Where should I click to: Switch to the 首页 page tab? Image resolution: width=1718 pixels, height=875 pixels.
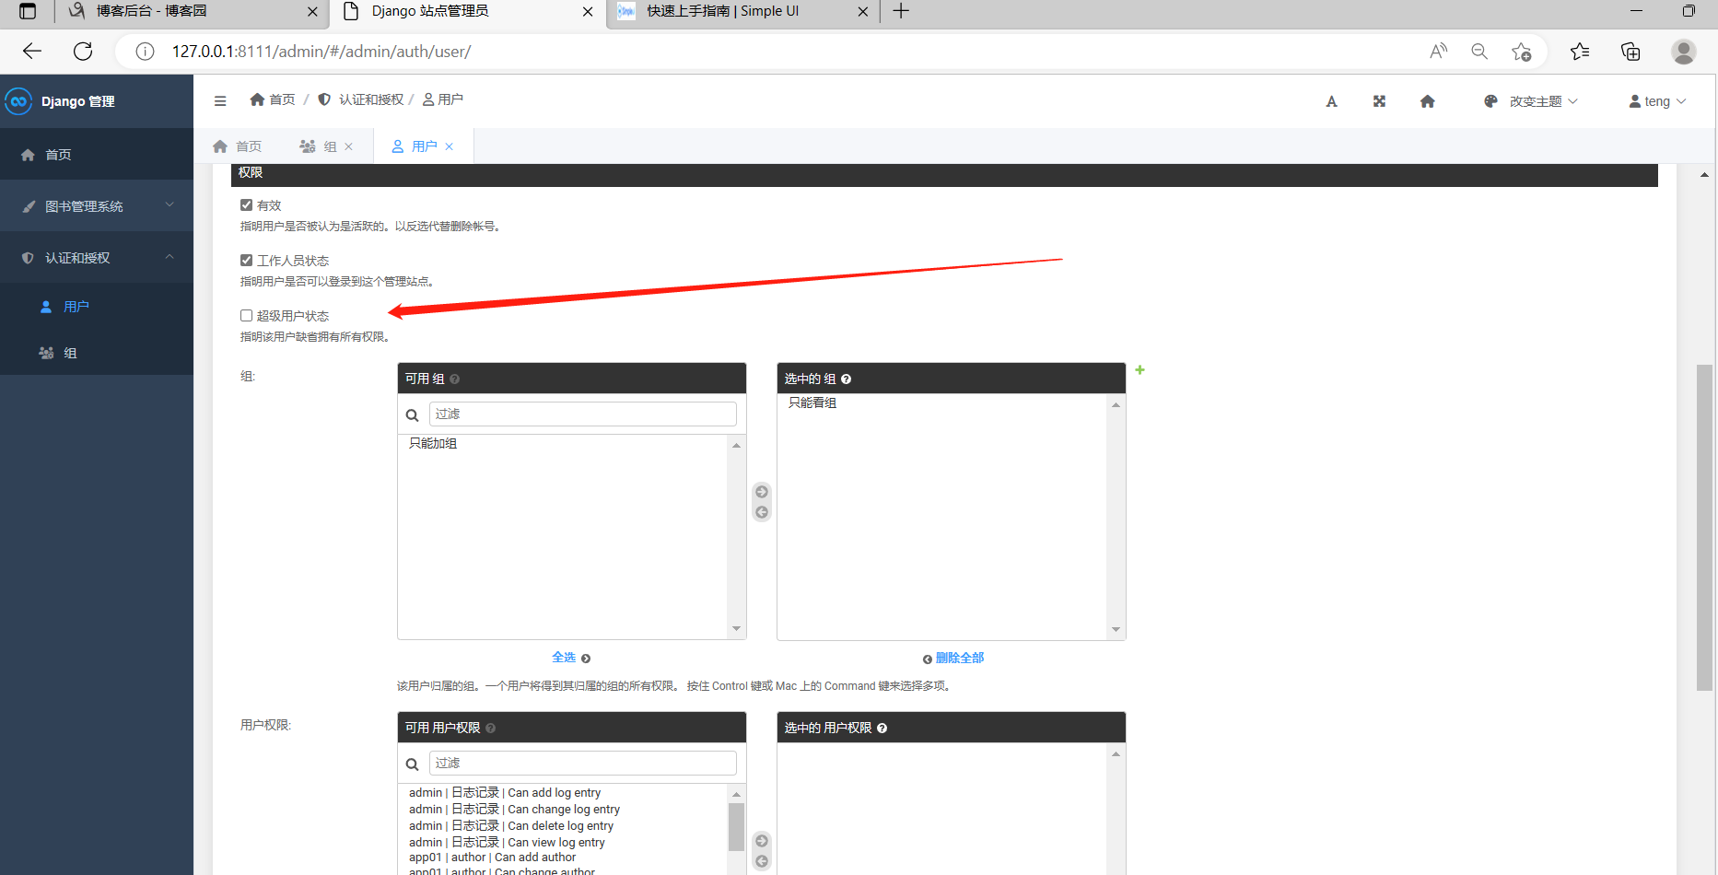[x=238, y=146]
